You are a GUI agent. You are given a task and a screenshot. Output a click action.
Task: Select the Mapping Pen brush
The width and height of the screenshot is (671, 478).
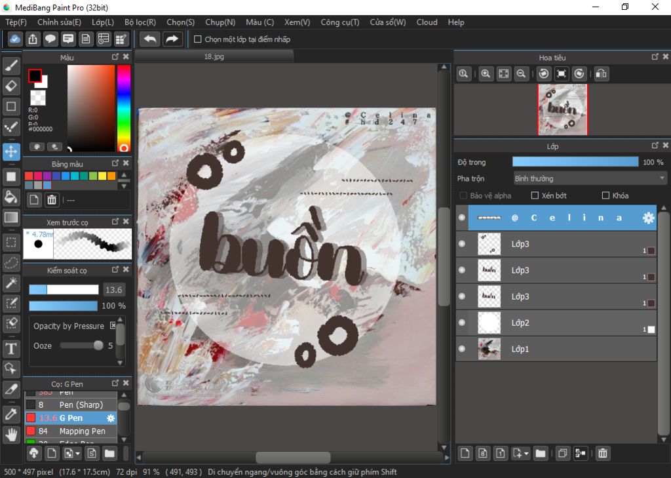pyautogui.click(x=71, y=431)
